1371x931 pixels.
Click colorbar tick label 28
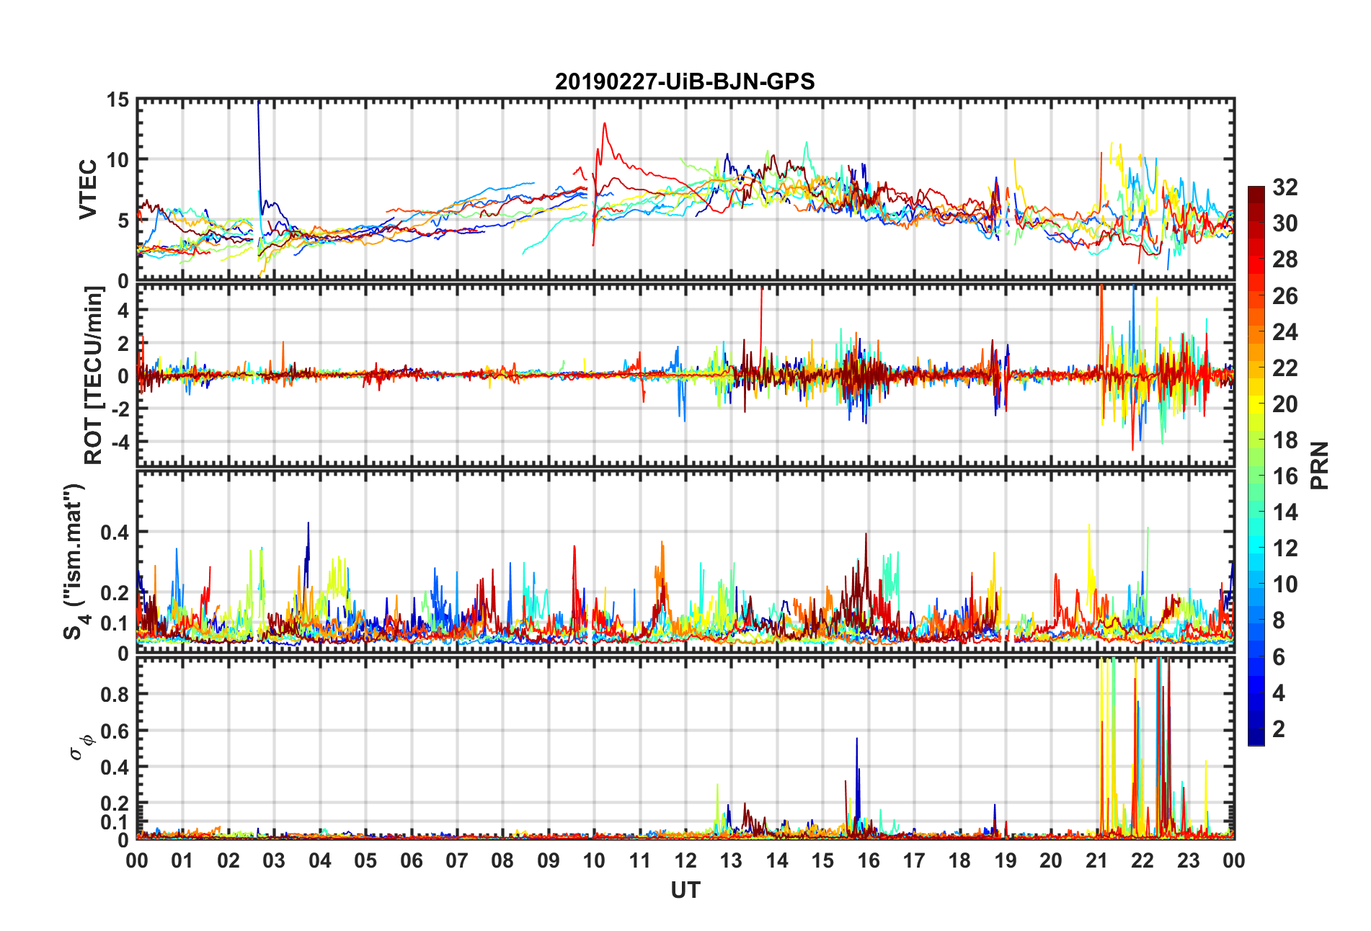pos(1285,259)
